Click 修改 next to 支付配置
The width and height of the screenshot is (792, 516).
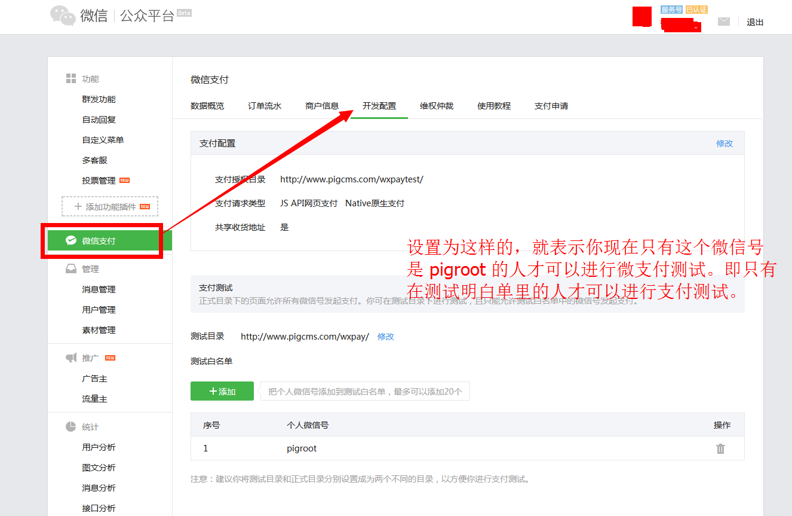point(725,143)
